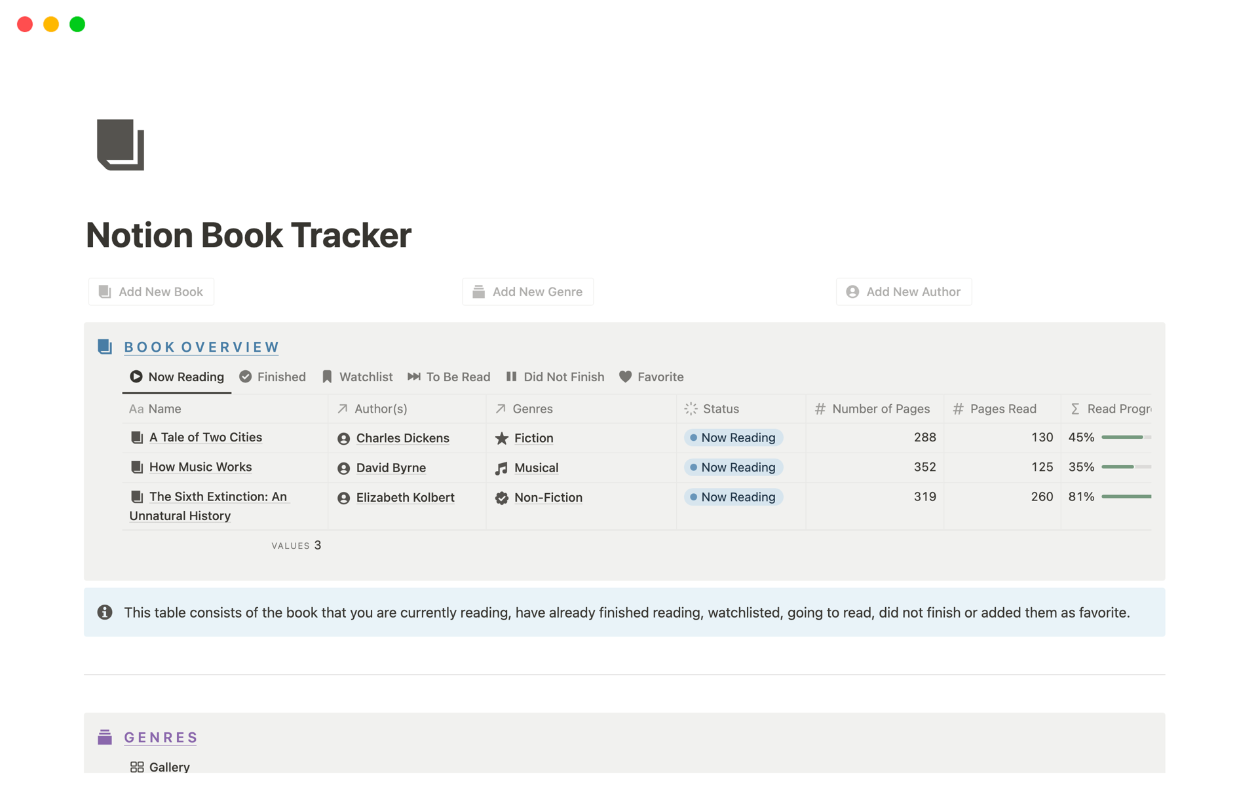The image size is (1258, 786).
Task: Open the Genres column header menu
Action: pyautogui.click(x=532, y=409)
